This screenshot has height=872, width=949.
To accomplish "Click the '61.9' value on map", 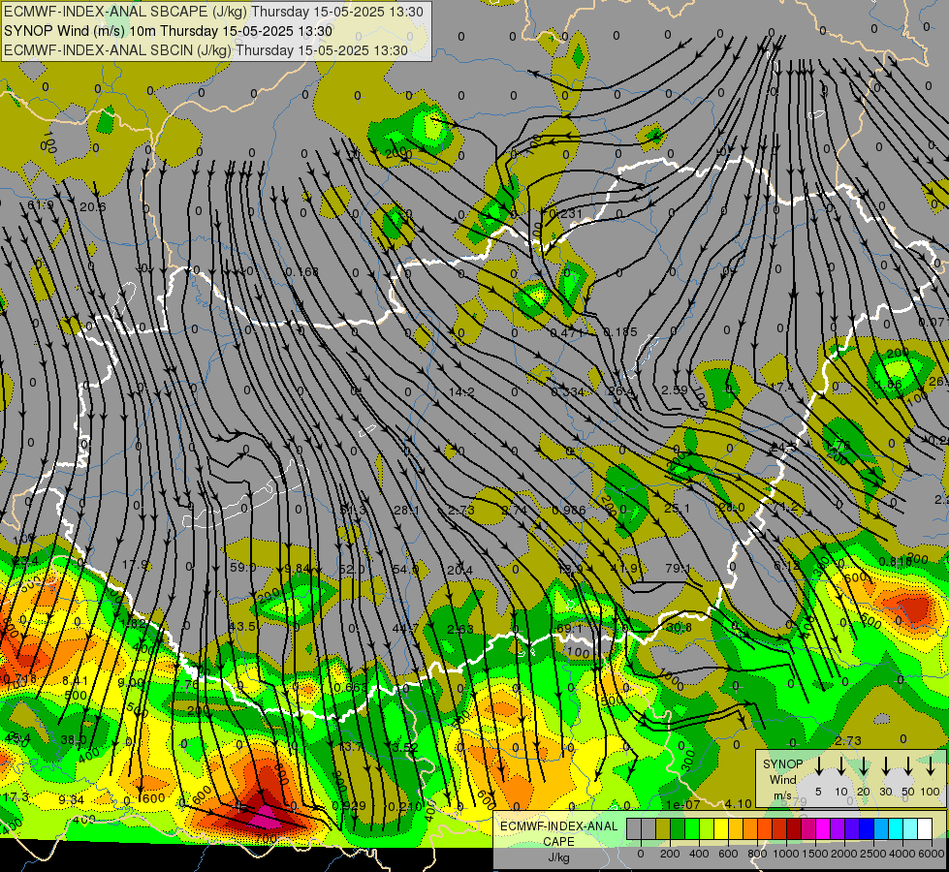I will 41,205.
